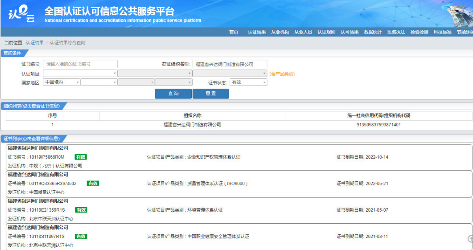Click the 组织名称 column header

(193, 116)
